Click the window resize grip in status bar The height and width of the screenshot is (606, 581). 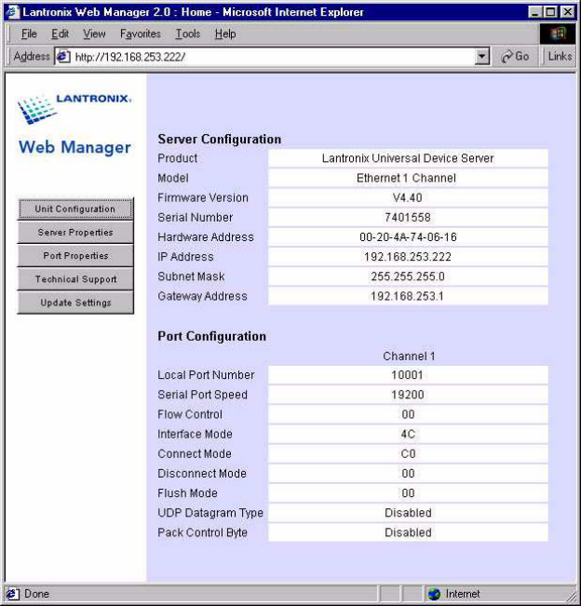point(572,595)
